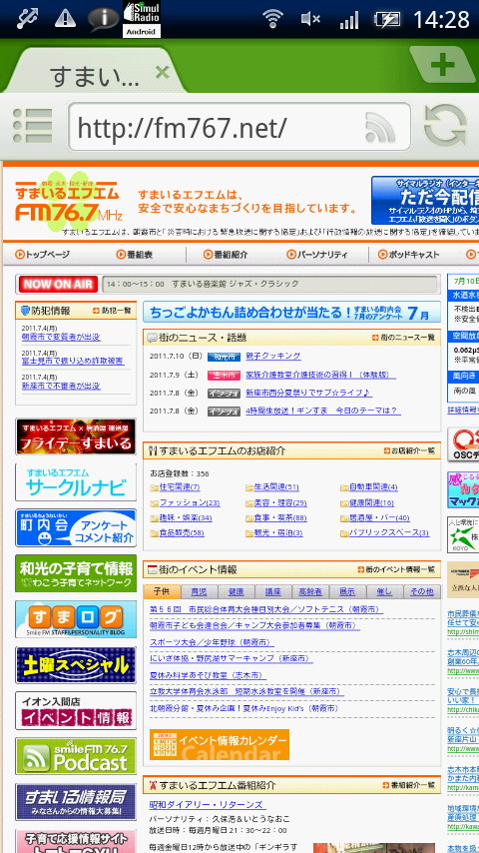Select the 高齢者 event tab
This screenshot has width=479, height=853.
coord(310,591)
